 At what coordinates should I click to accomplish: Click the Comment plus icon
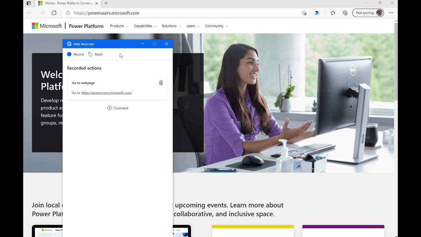pos(110,108)
